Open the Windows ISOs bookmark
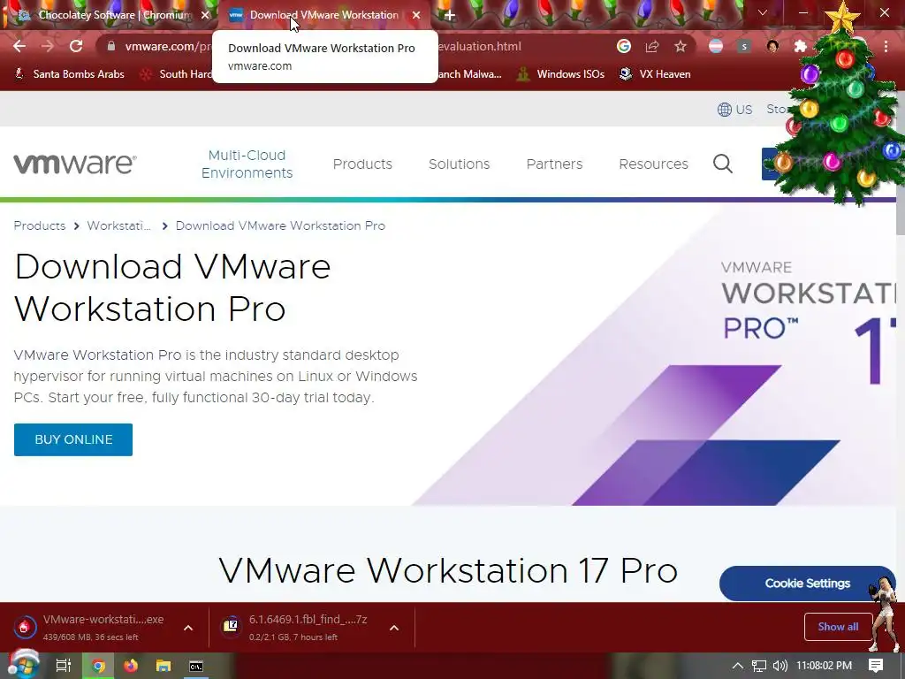Screen dimensions: 905x679 [561, 74]
